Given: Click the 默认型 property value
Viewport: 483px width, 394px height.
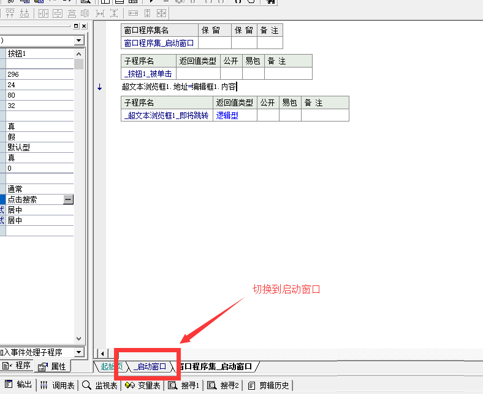Looking at the screenshot, I should click(x=40, y=147).
